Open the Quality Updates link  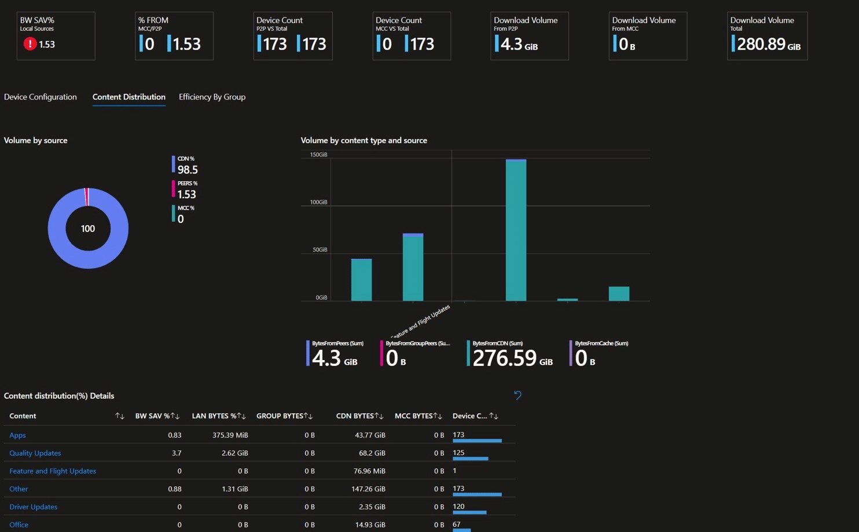tap(35, 453)
